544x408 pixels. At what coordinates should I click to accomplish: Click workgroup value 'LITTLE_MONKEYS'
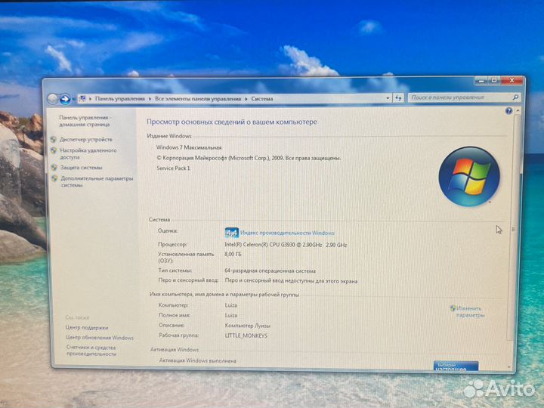click(x=246, y=335)
